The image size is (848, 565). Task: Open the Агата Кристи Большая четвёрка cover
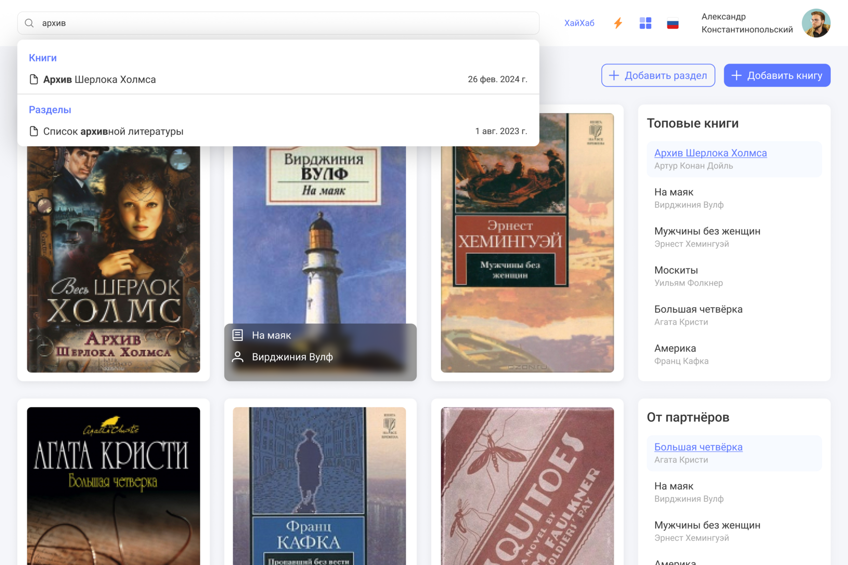pyautogui.click(x=114, y=486)
